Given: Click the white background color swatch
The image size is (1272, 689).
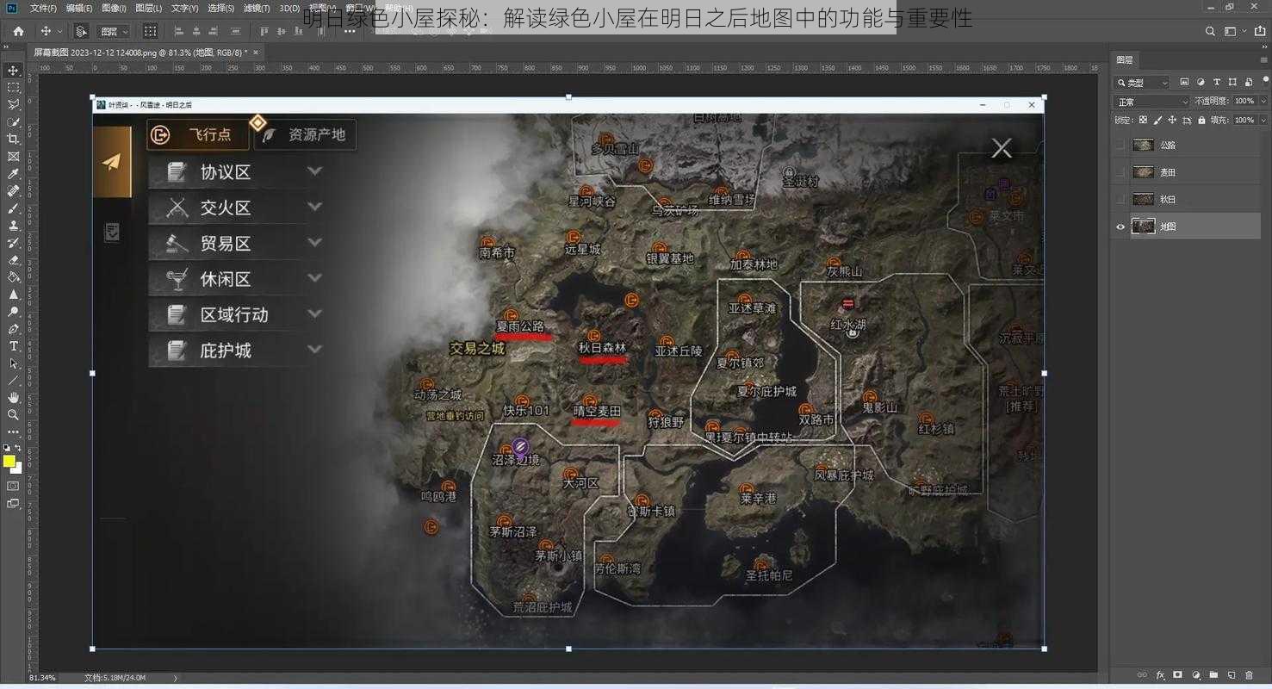Looking at the screenshot, I should [17, 469].
